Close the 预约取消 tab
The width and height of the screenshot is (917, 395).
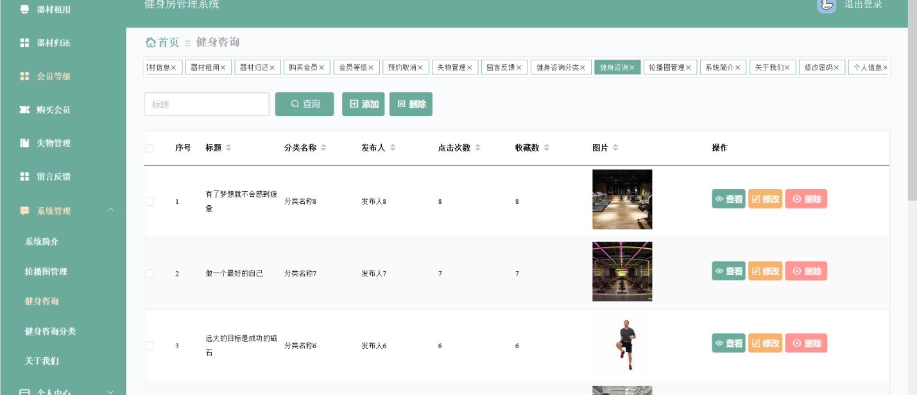tap(420, 67)
